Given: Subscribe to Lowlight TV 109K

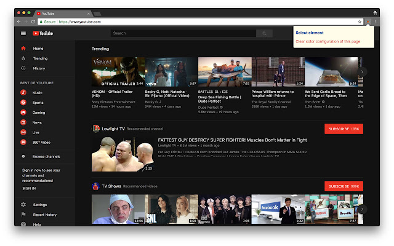Looking at the screenshot, I should click(344, 129).
